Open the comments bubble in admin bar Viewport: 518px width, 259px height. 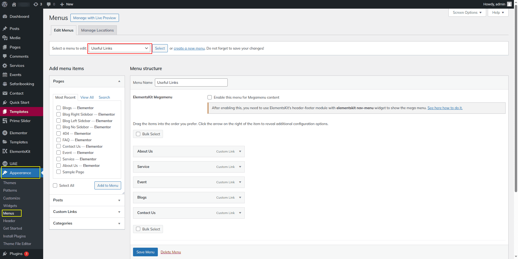click(x=49, y=4)
